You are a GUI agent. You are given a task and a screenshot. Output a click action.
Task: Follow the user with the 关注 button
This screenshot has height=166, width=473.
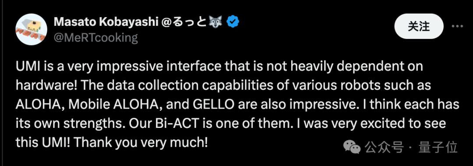[419, 26]
